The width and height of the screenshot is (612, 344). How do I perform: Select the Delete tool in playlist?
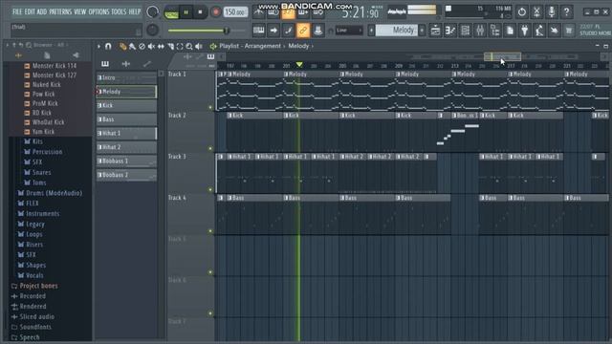coord(142,47)
